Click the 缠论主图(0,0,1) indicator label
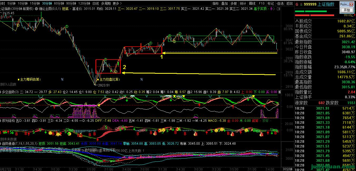Viewport: 356px width, 171px height. (50, 9)
